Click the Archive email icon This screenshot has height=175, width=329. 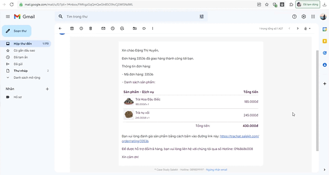pyautogui.click(x=72, y=28)
